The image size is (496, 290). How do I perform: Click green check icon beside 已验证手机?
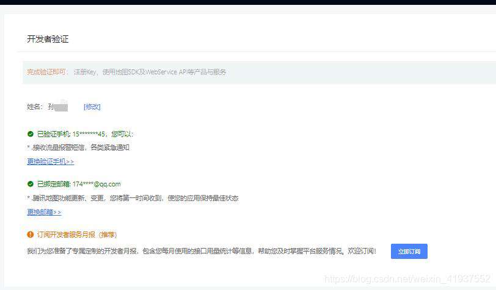[x=31, y=134]
